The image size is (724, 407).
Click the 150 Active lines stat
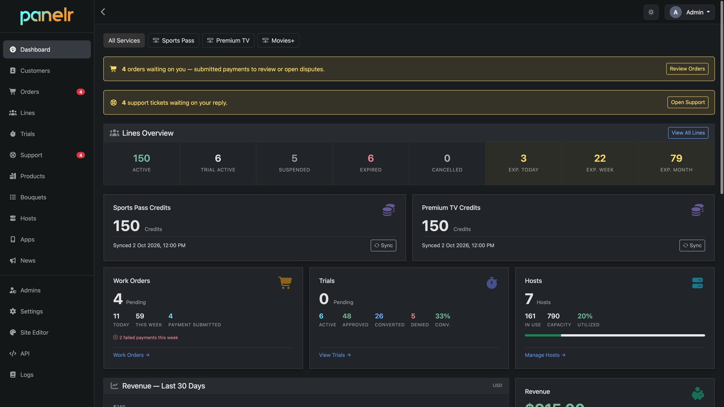click(142, 163)
